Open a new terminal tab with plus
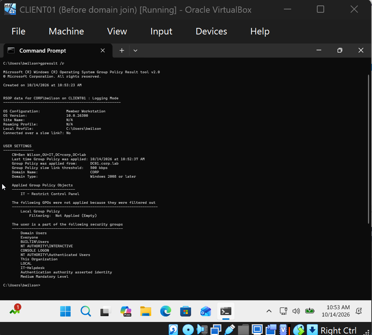Image resolution: width=372 pixels, height=335 pixels. coord(122,50)
